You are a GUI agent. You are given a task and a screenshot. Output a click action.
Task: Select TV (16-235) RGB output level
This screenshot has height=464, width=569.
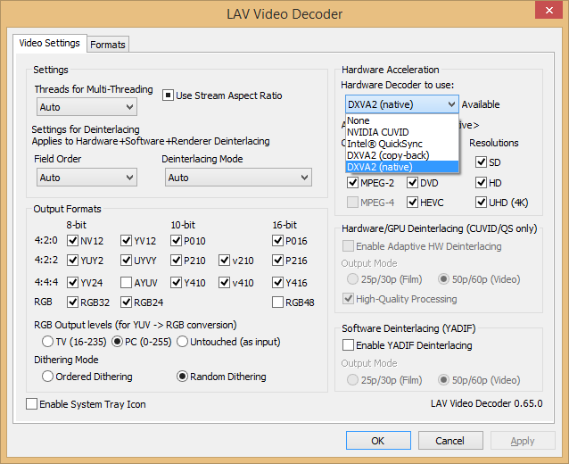click(x=47, y=342)
